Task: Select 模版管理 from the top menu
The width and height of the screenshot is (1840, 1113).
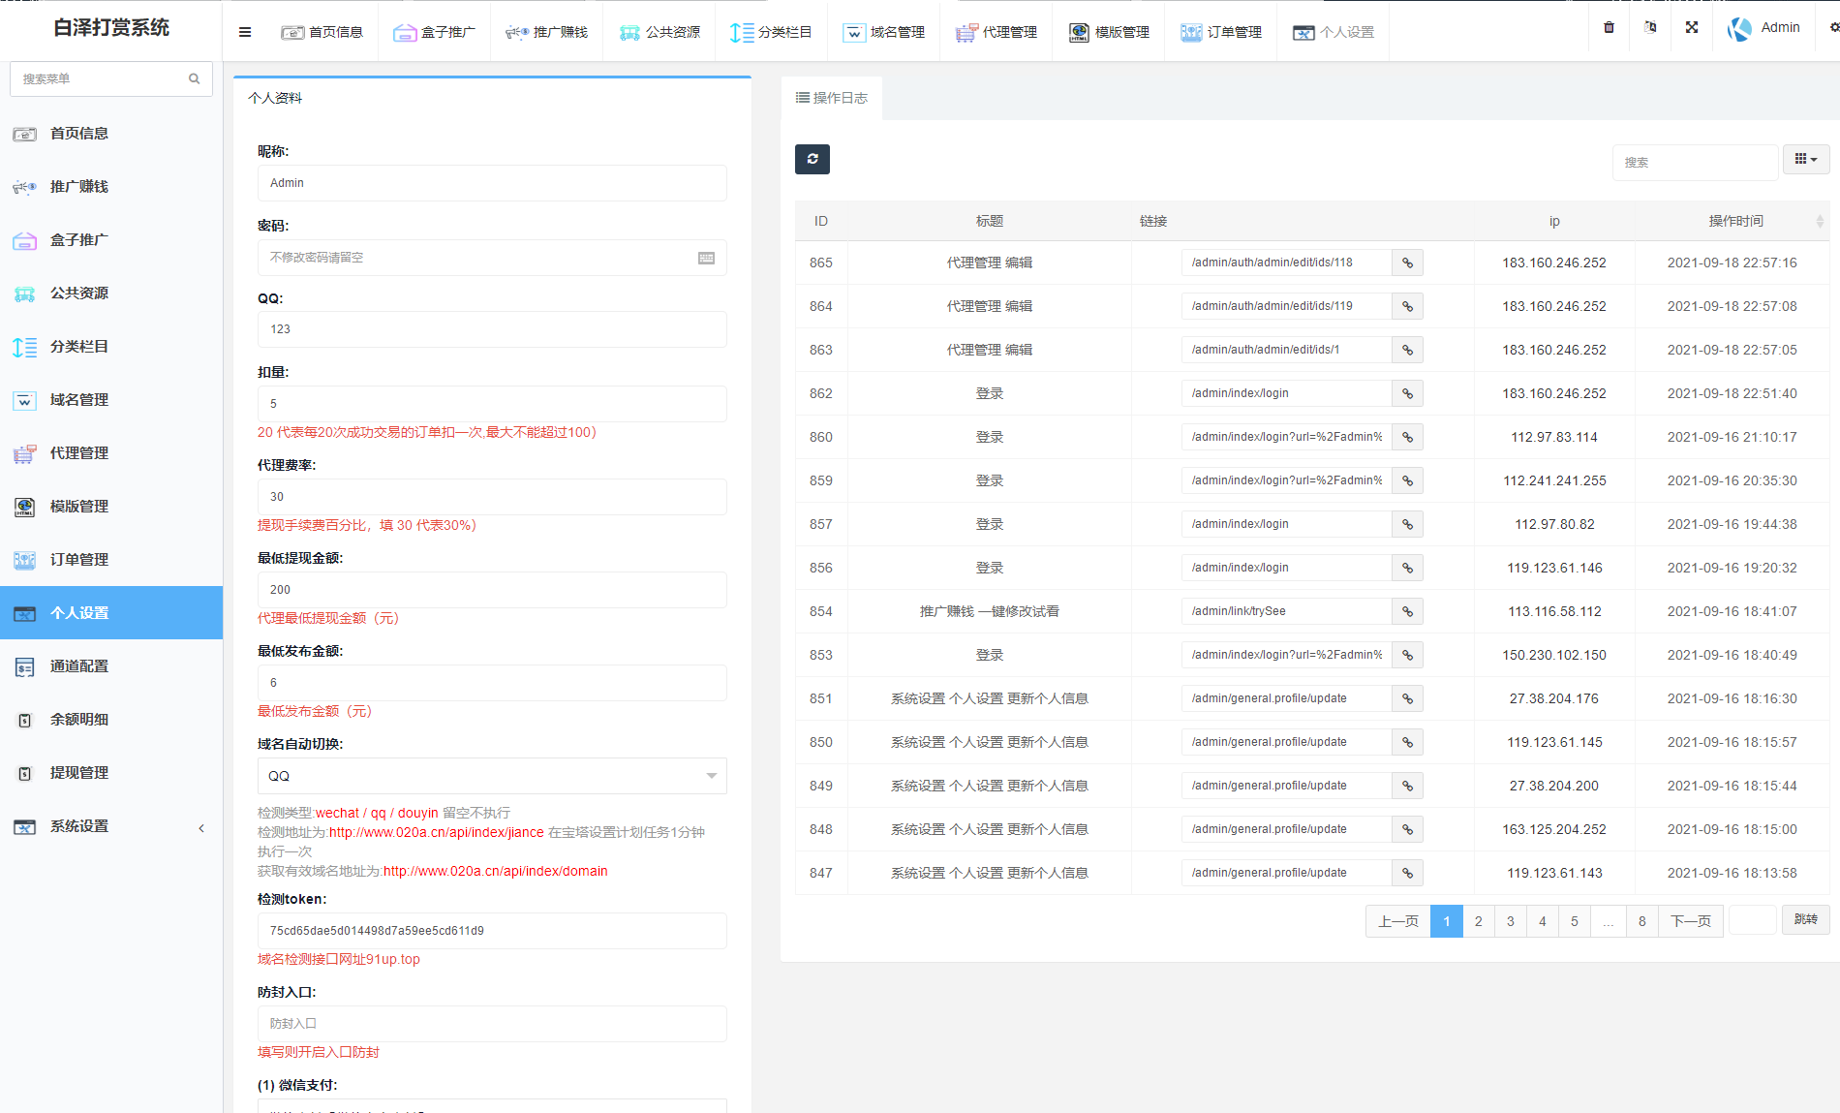Action: pyautogui.click(x=1108, y=32)
